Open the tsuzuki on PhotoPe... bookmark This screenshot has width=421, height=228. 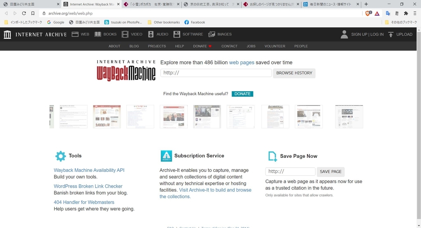(123, 22)
